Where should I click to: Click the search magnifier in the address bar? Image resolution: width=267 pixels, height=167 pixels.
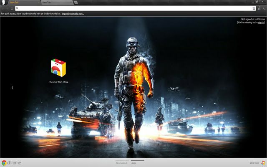tap(17, 8)
